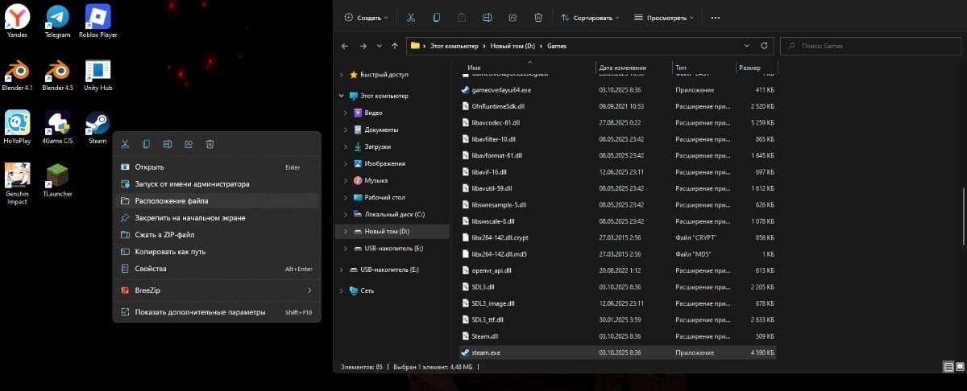Expand the Локальный диск (C:) tree node
Screen dimensions: 967x391
(346, 214)
